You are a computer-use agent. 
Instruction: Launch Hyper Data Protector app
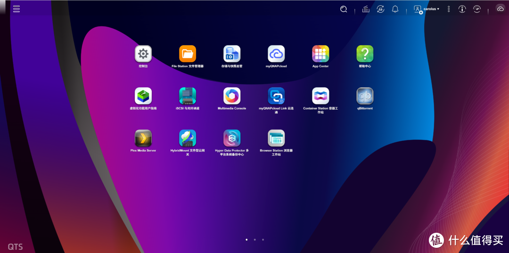pos(232,138)
